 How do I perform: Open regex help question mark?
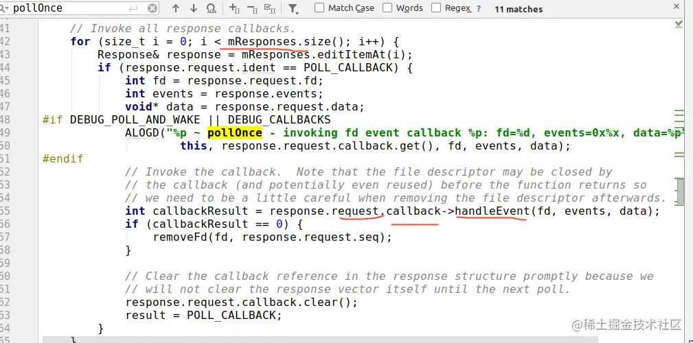479,8
